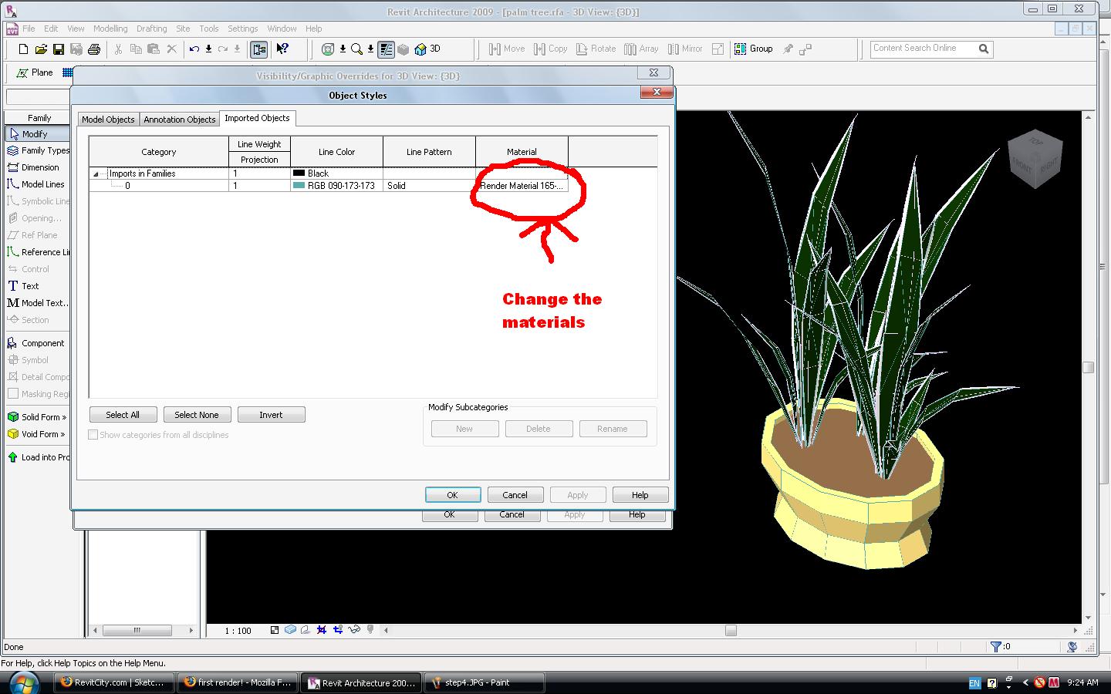The height and width of the screenshot is (694, 1111).
Task: Open the dropdown arrow beside the Zoom icon
Action: [x=370, y=49]
